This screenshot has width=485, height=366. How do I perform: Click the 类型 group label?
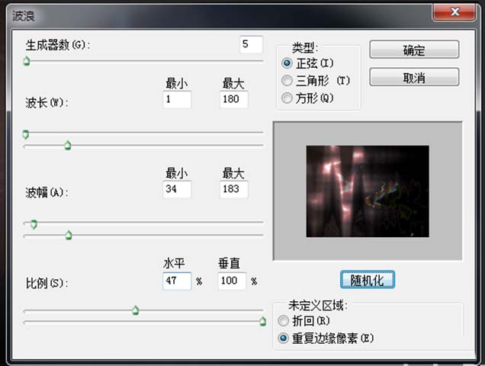[x=305, y=48]
